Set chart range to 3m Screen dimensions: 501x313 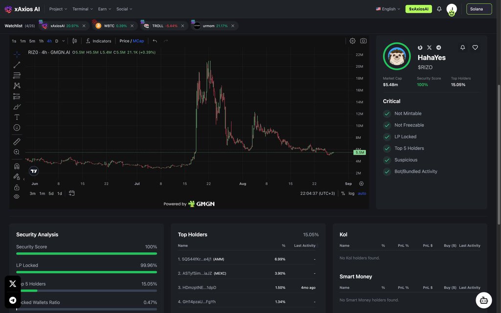pos(33,194)
